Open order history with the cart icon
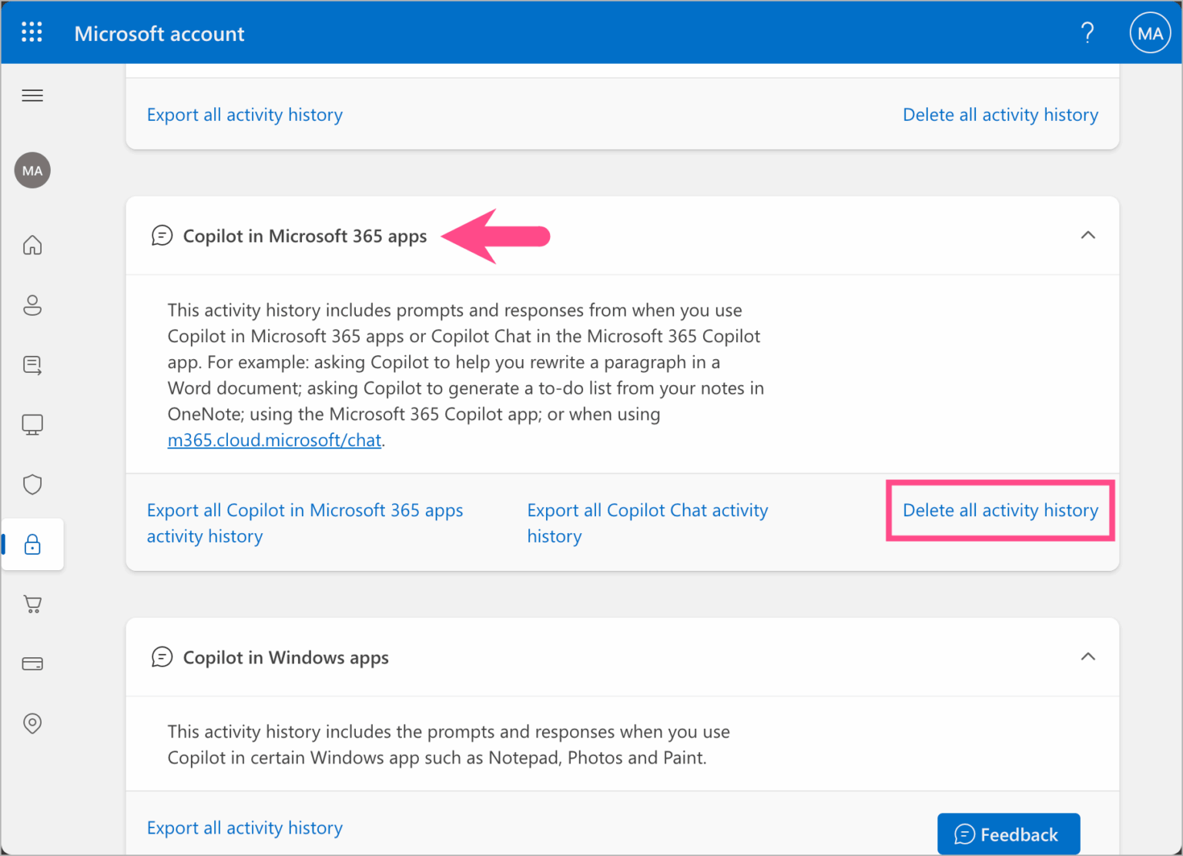Viewport: 1183px width, 856px height. [x=32, y=604]
